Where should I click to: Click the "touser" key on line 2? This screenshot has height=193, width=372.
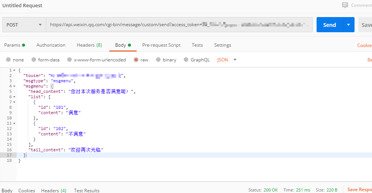[33, 75]
